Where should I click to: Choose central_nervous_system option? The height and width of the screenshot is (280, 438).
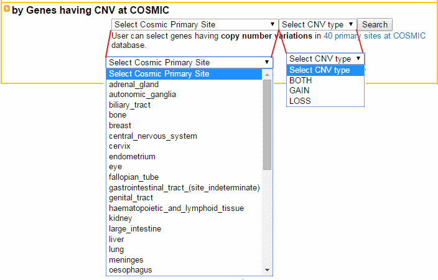click(x=184, y=136)
